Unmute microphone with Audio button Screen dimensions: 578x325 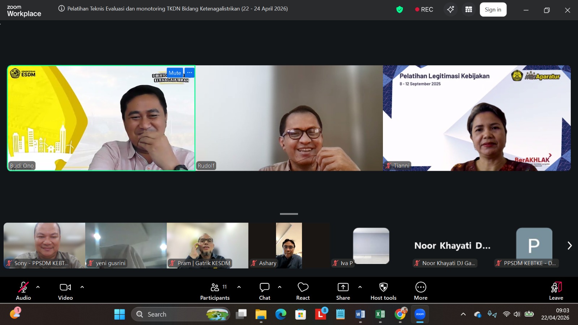pos(23,291)
